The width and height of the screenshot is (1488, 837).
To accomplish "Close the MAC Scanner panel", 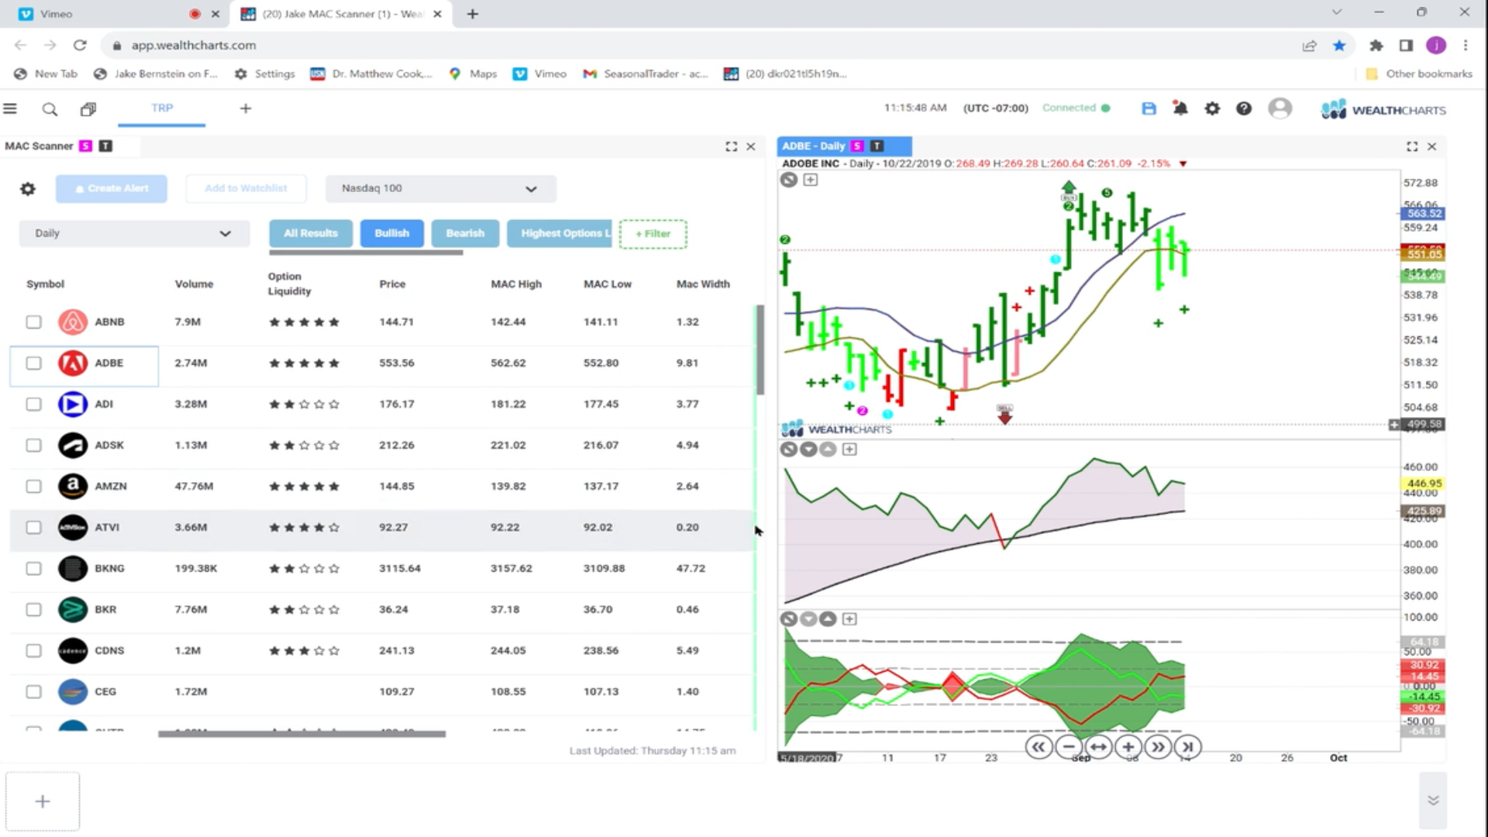I will pyautogui.click(x=750, y=146).
